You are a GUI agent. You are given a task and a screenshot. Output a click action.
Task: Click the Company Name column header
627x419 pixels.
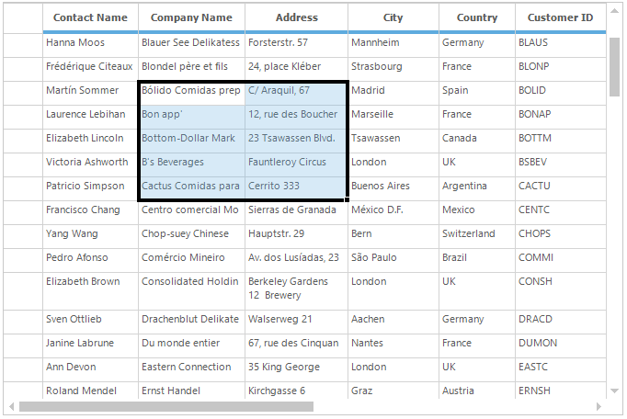pos(191,17)
